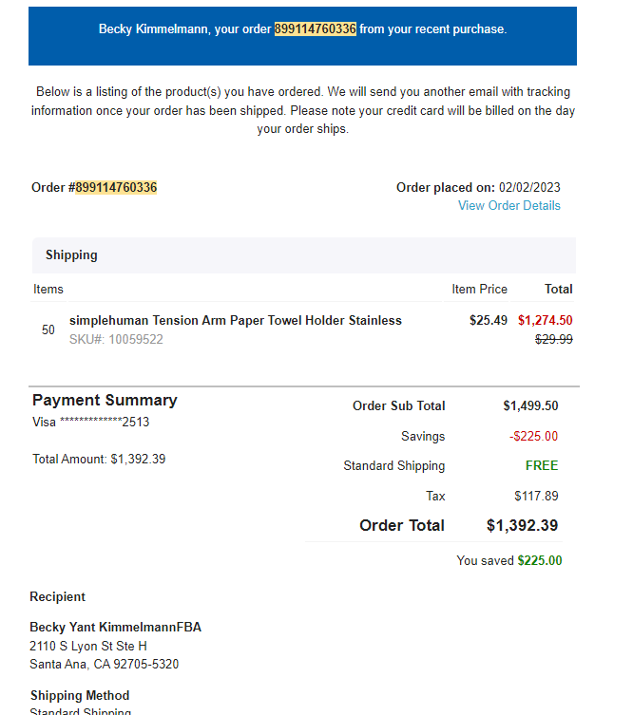Viewport: 633px width, 715px height.
Task: Click the $25.49 item price
Action: point(489,321)
